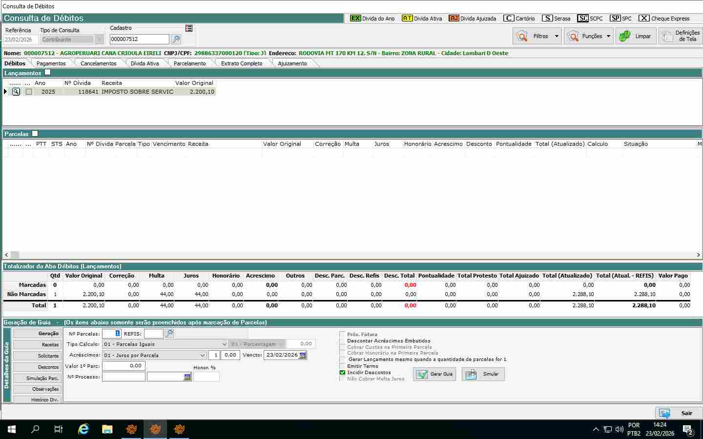
Task: Open the Nº Processo date calendar icon
Action: (x=187, y=377)
